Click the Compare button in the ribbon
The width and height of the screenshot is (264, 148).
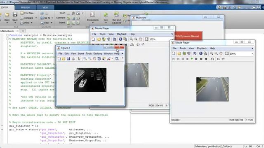[27, 18]
